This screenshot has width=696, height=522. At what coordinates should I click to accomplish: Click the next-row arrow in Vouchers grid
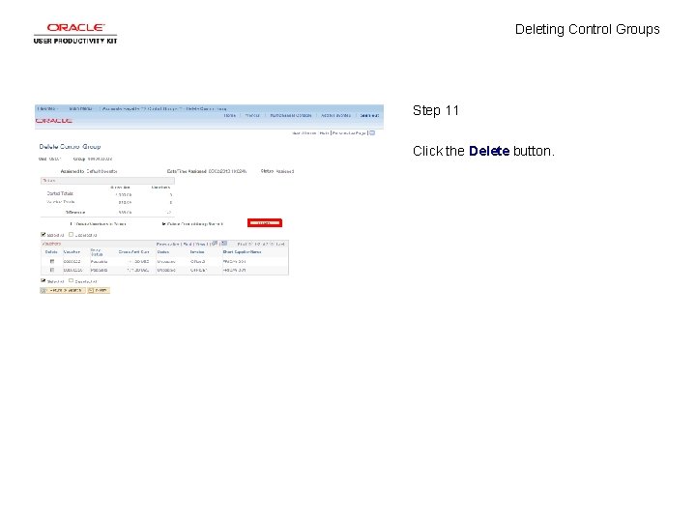tap(272, 245)
